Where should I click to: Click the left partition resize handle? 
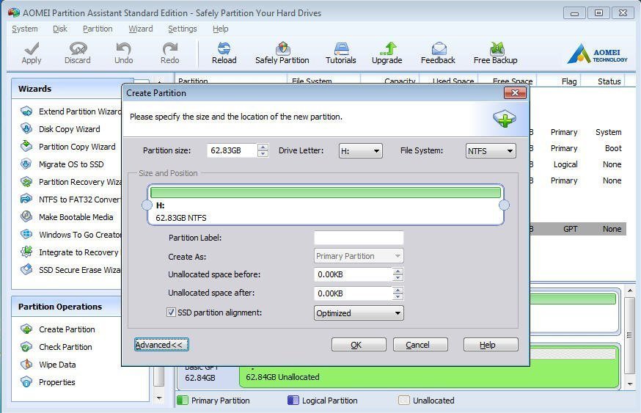147,205
